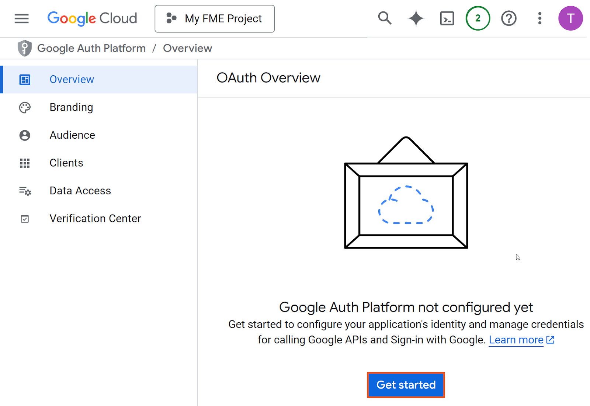Follow the Learn more link

click(x=516, y=340)
